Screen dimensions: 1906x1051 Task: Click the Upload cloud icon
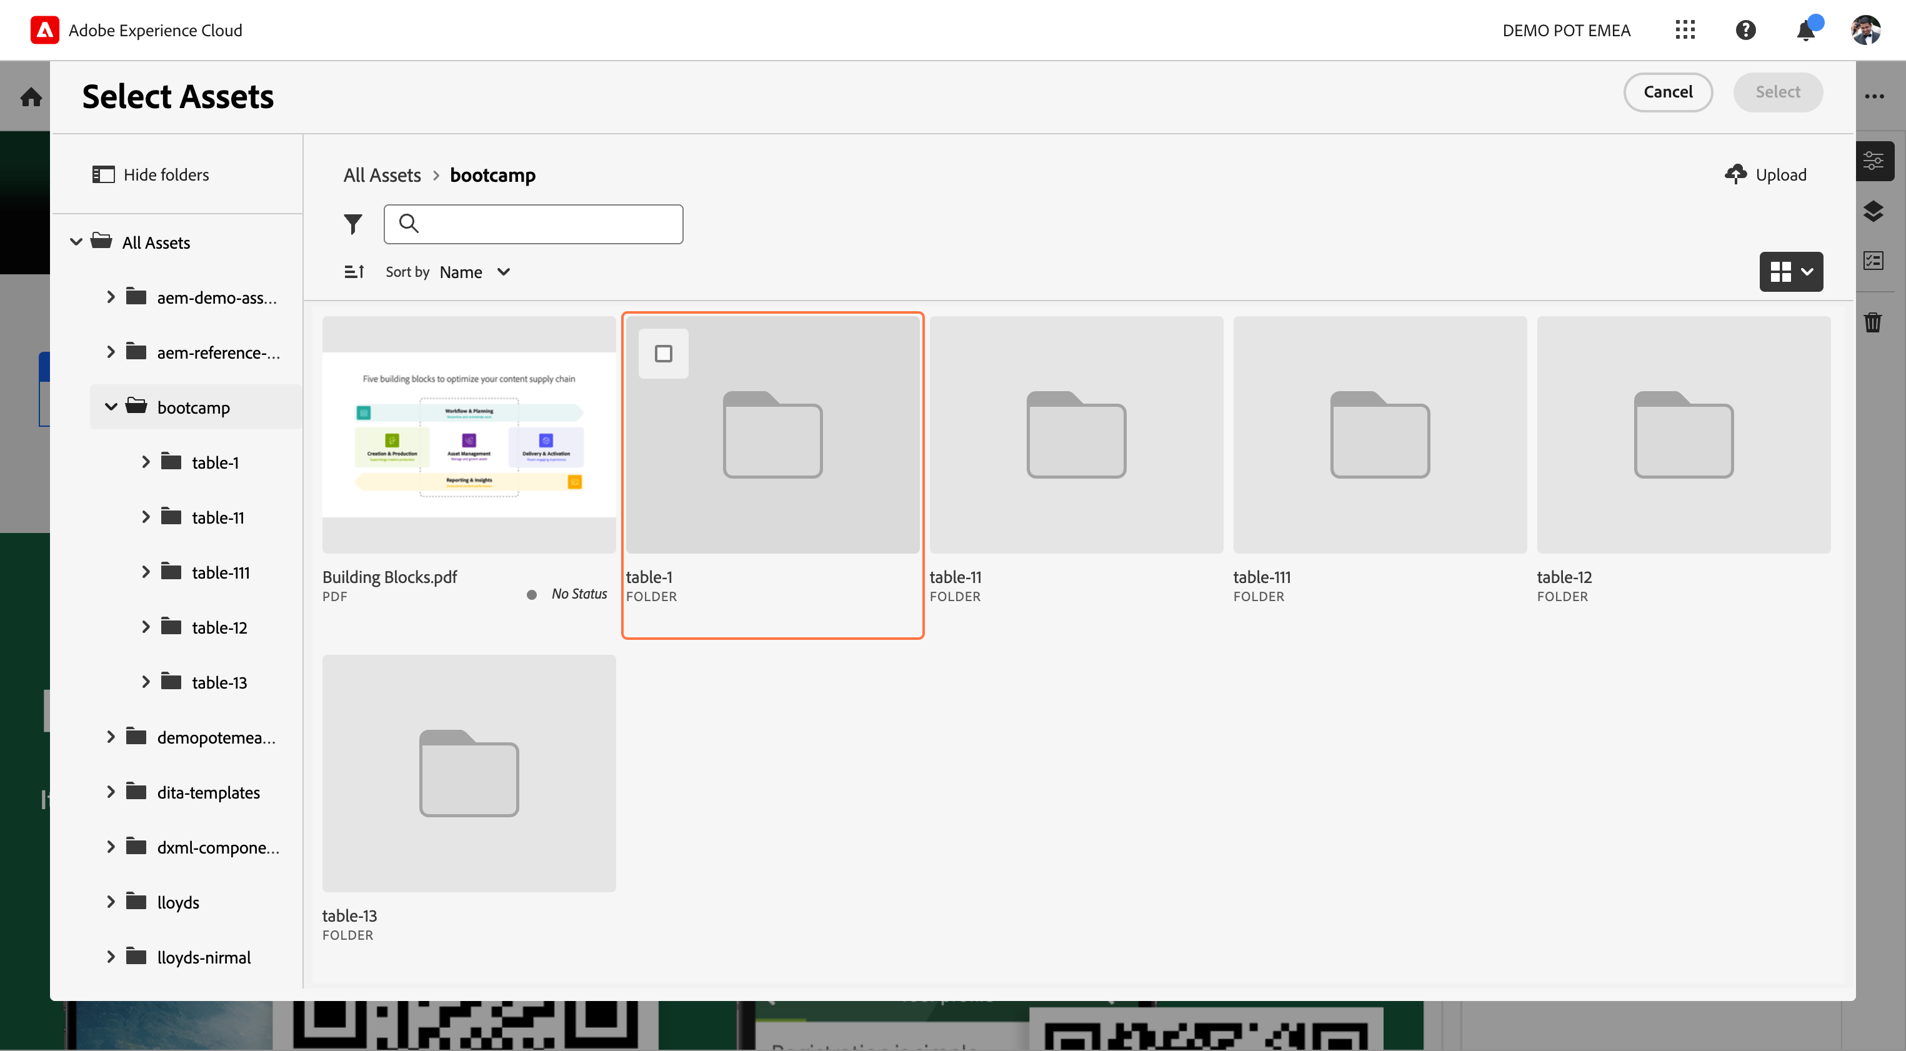click(x=1736, y=174)
